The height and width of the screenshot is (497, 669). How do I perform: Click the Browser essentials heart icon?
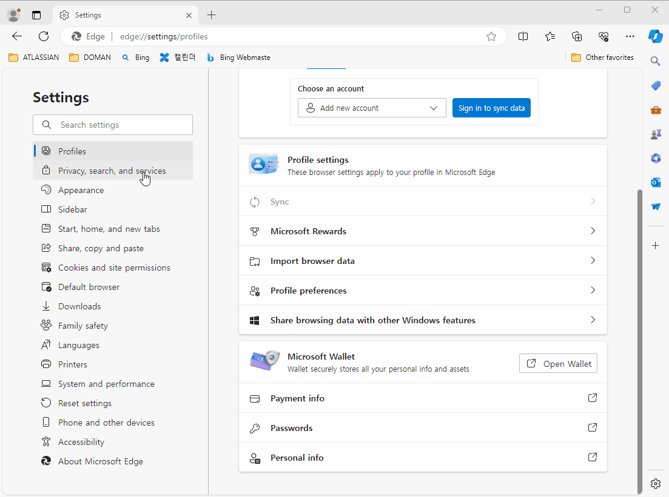(603, 36)
